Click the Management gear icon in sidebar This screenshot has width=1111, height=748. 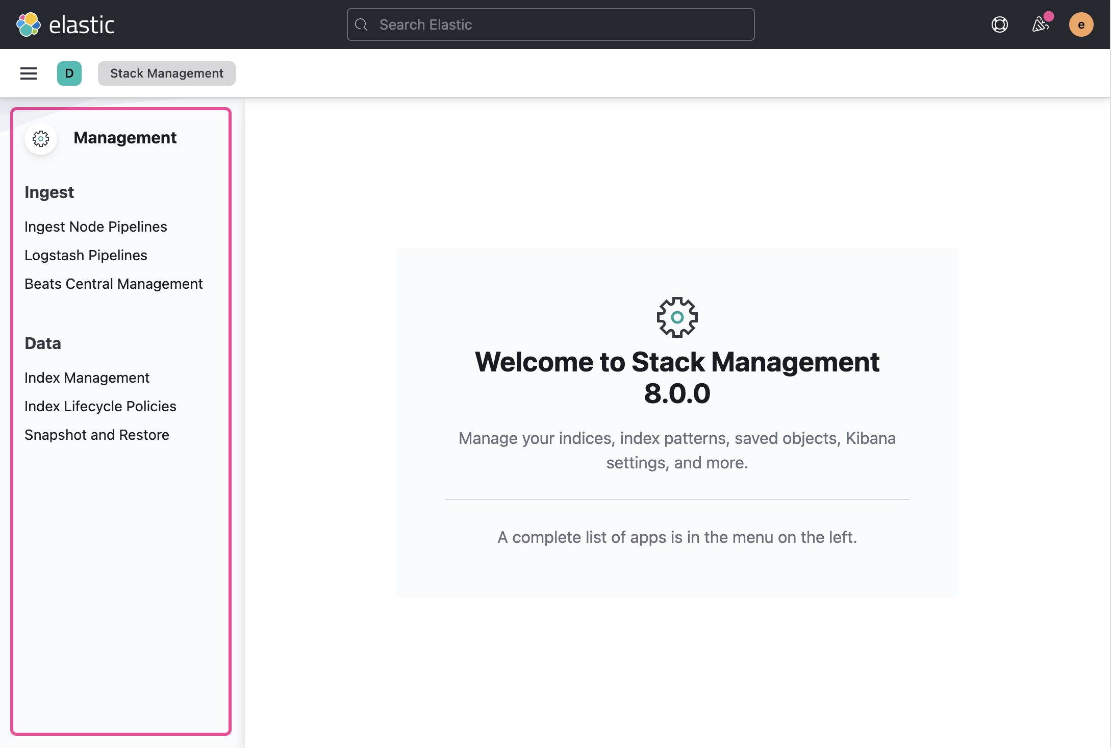41,138
